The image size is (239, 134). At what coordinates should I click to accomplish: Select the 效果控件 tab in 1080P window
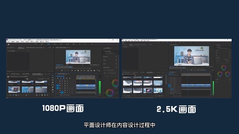(21, 48)
